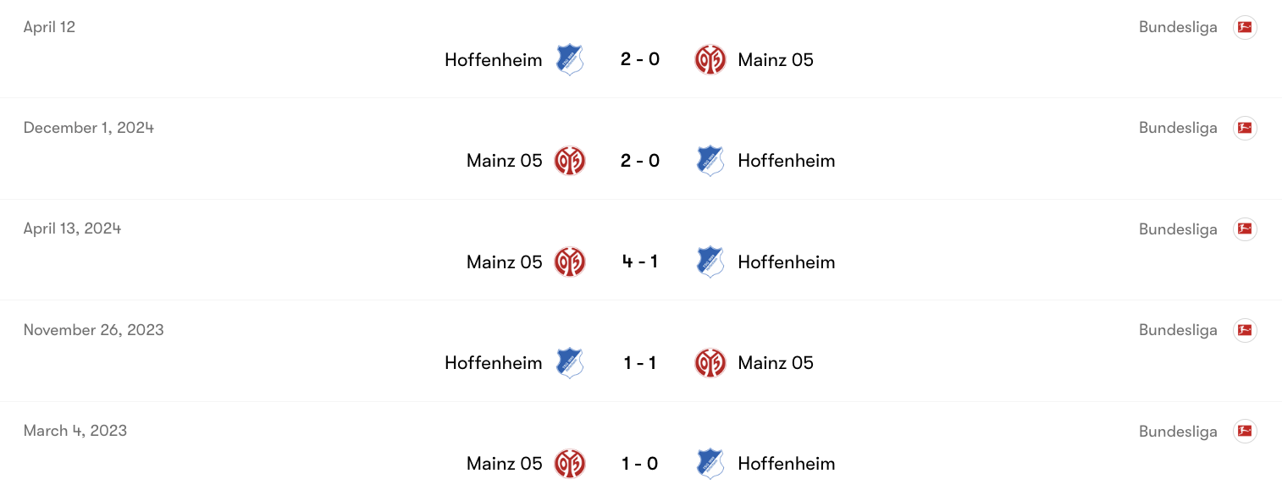This screenshot has width=1282, height=501.
Task: Click the Bundesliga crest in the bottom row
Action: click(1245, 431)
